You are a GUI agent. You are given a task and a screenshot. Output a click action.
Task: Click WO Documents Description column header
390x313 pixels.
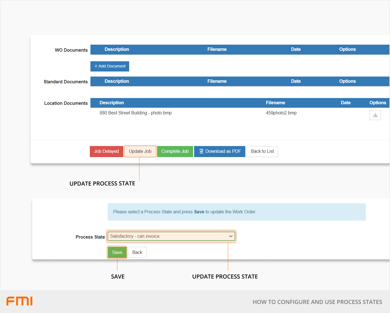(x=117, y=49)
